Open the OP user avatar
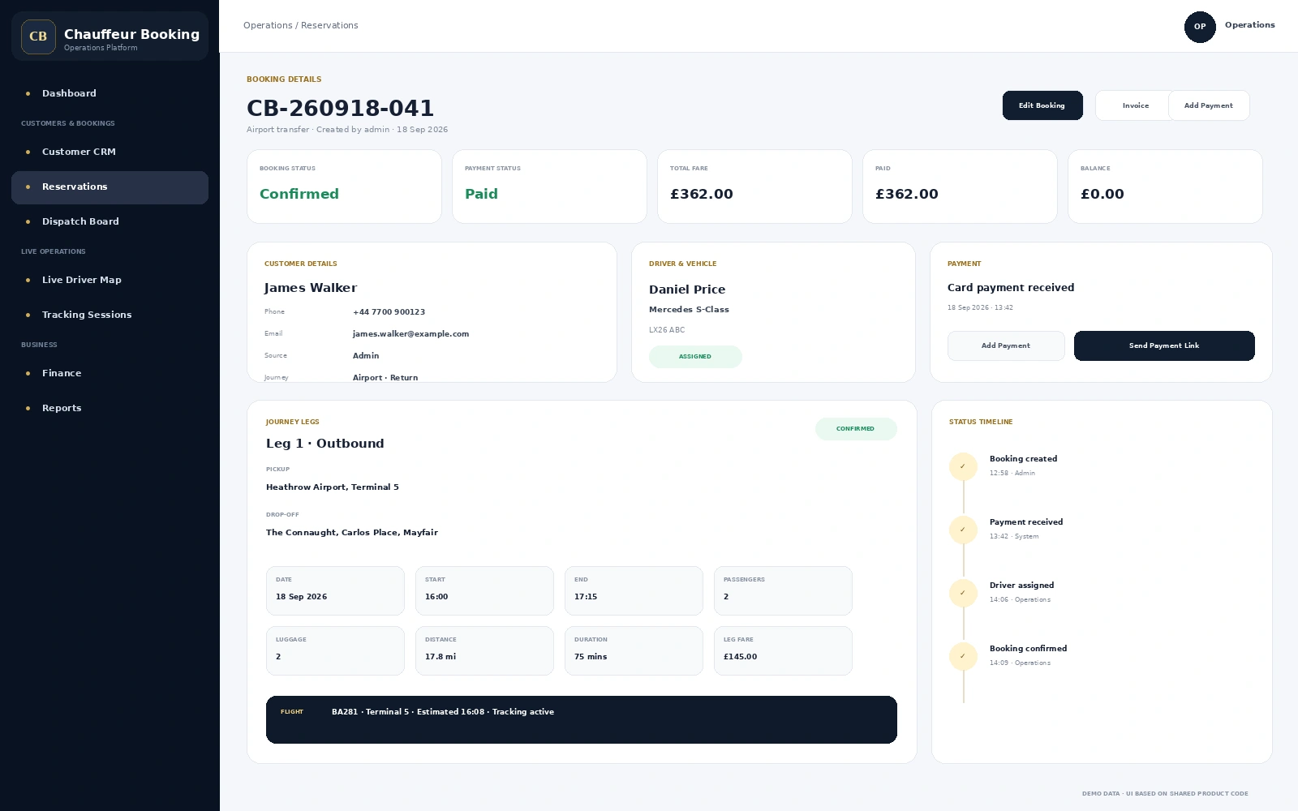The width and height of the screenshot is (1298, 811). (1200, 27)
